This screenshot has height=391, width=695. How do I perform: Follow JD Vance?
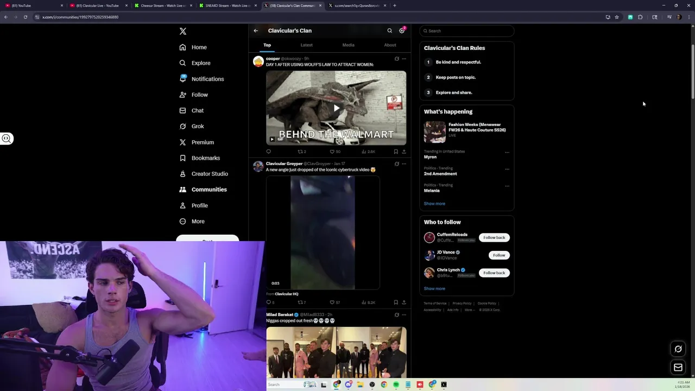(x=499, y=255)
